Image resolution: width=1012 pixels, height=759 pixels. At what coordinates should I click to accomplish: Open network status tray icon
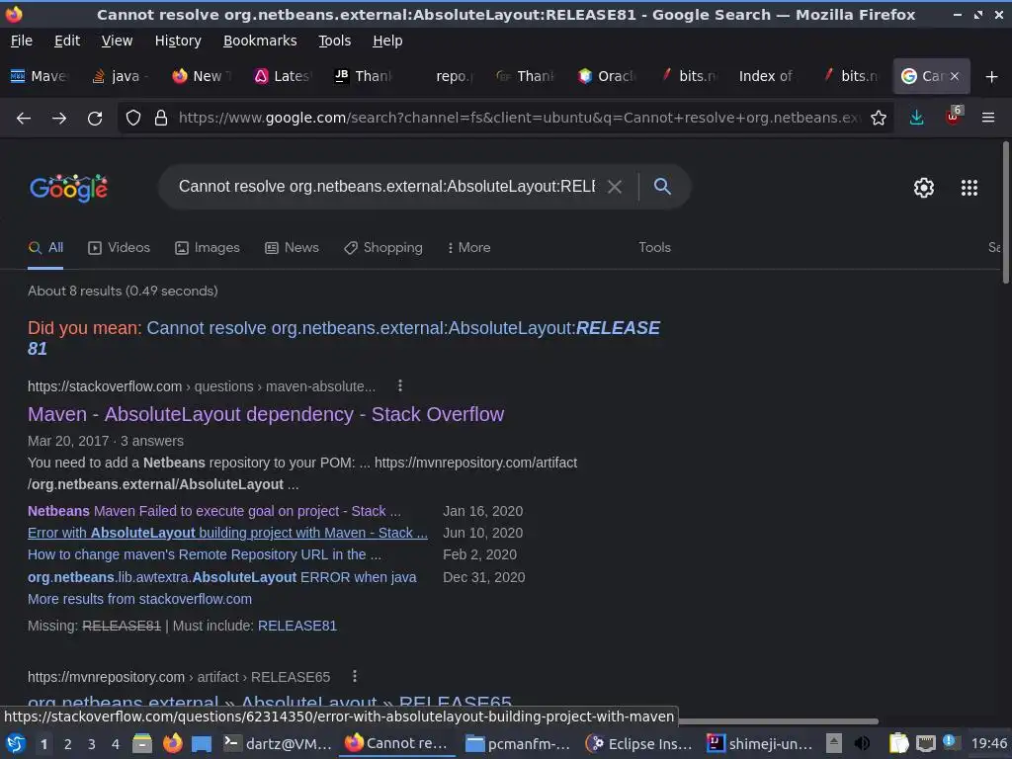point(925,744)
